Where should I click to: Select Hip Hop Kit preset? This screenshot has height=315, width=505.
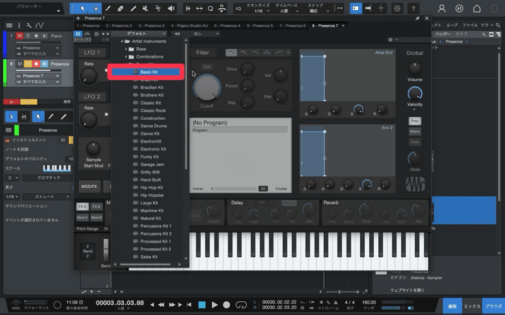[151, 188]
